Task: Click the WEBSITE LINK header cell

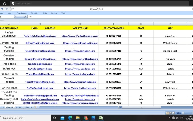Action: click(x=80, y=28)
